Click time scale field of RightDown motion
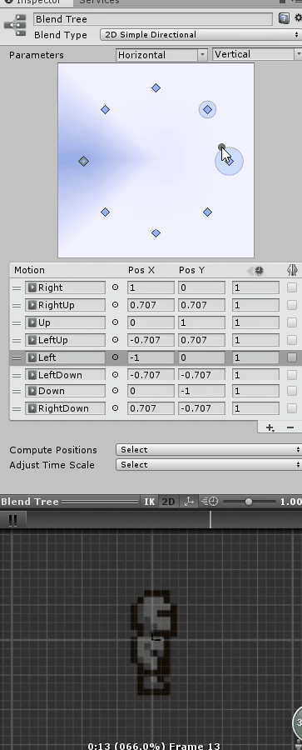302x750 pixels. 255,408
